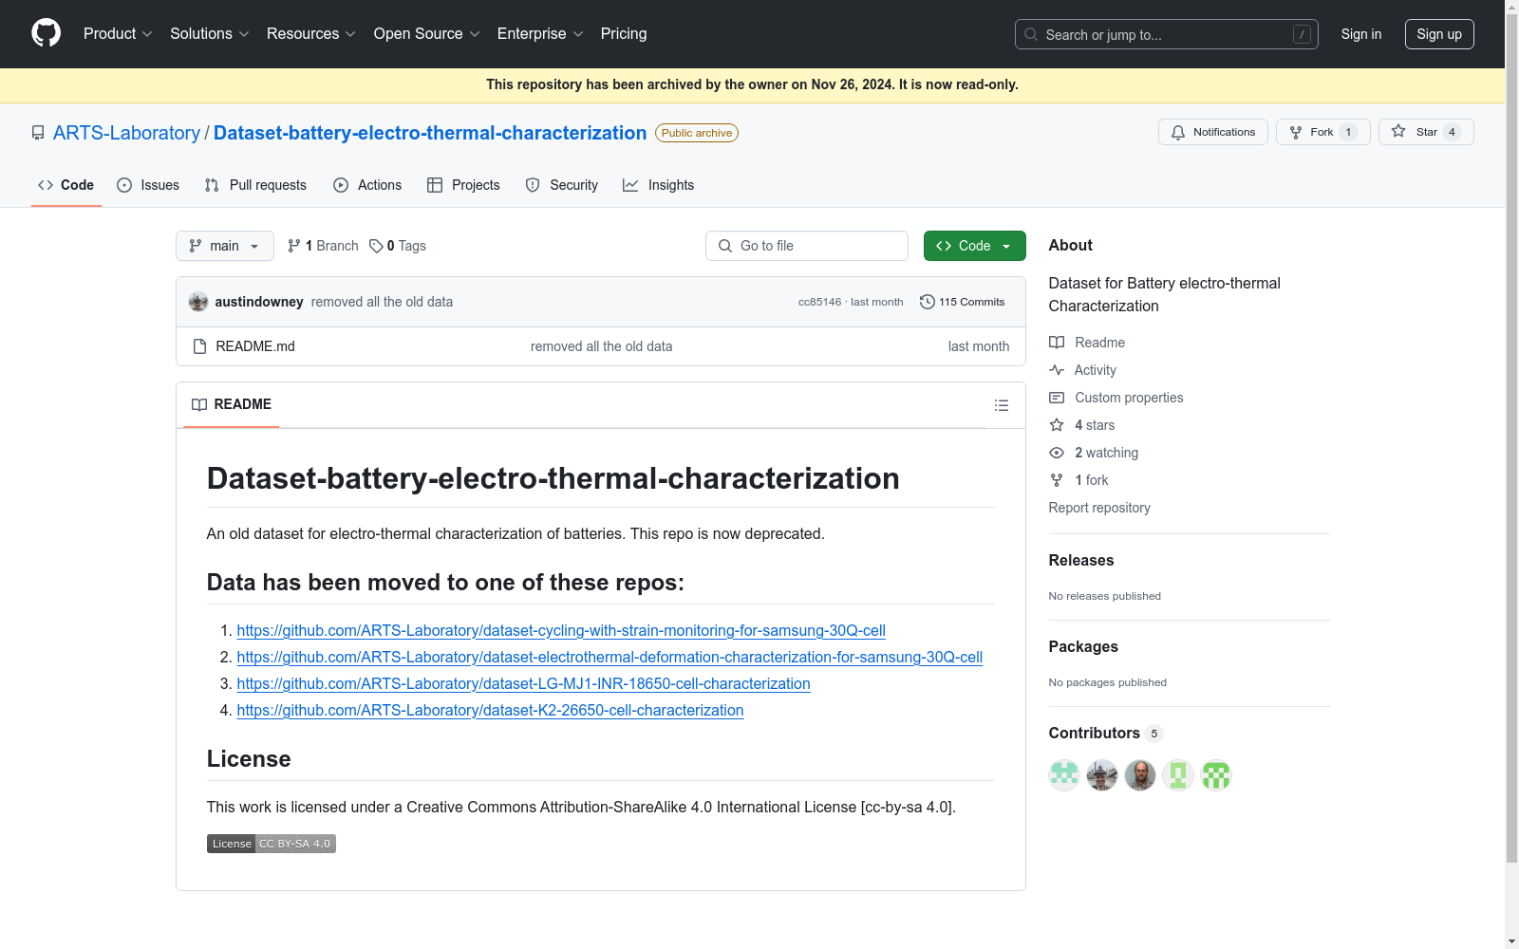The image size is (1519, 949).
Task: Click the Sign up button
Action: (x=1439, y=34)
